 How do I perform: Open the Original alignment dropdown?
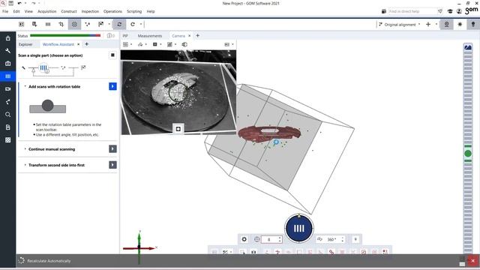(x=399, y=25)
